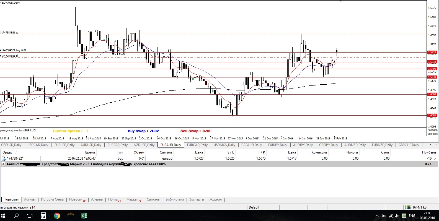This screenshot has width=439, height=221.
Task: Open the Библиотека tab
Action: [x=175, y=199]
